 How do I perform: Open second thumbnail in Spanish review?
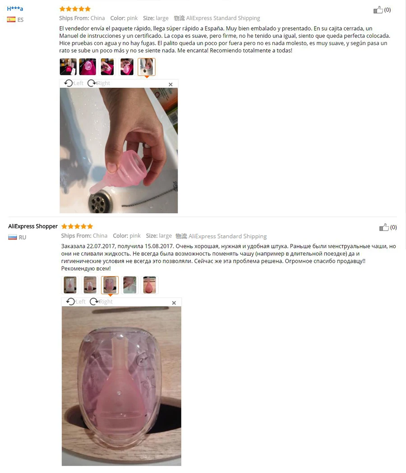[x=88, y=67]
